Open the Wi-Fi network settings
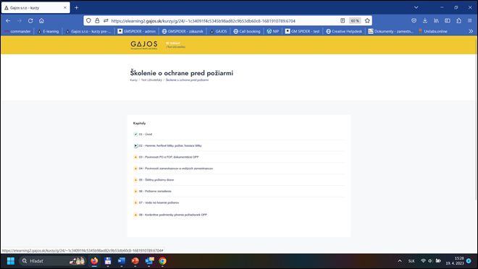478x269 pixels. point(423,261)
